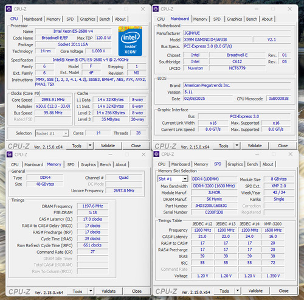304x300 pixels.
Task: Open the About tab in the CPU window
Action: [x=120, y=19]
